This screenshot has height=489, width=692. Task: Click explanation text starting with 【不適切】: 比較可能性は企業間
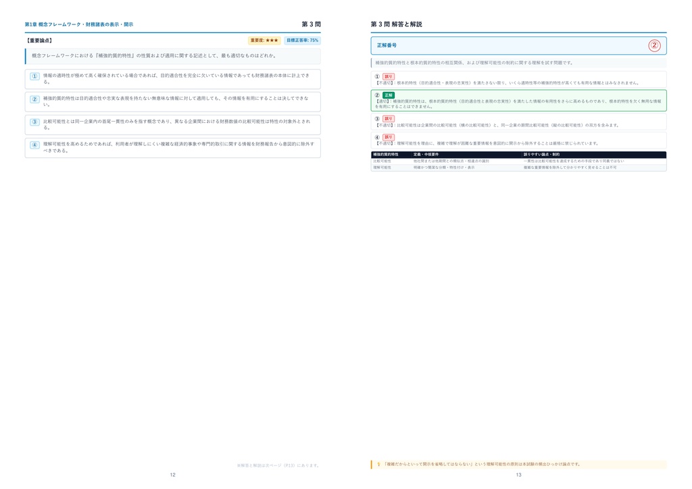(497, 125)
